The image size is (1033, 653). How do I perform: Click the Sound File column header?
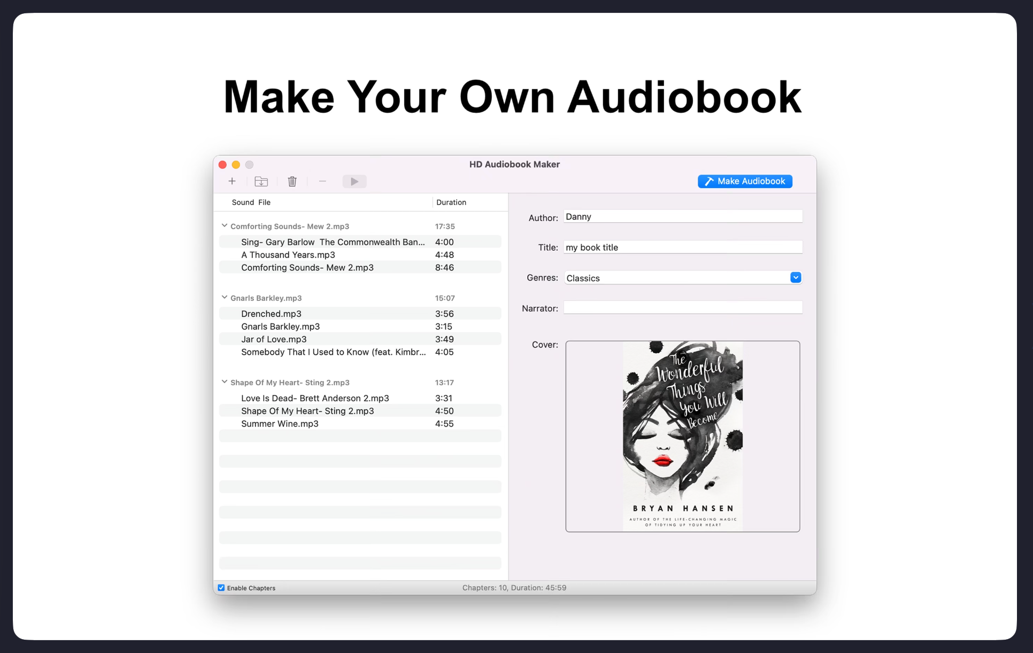pos(251,203)
